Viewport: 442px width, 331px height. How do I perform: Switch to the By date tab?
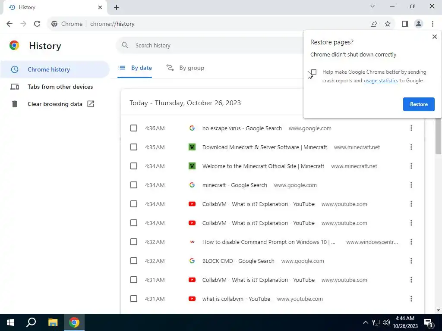point(135,68)
